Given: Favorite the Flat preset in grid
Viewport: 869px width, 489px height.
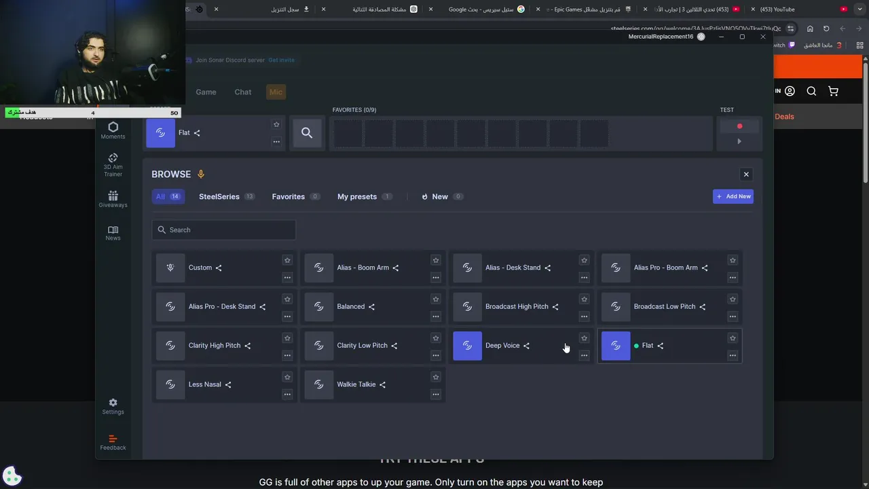Looking at the screenshot, I should pos(733,338).
